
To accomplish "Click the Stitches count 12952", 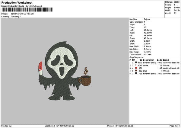I will 176,2.
